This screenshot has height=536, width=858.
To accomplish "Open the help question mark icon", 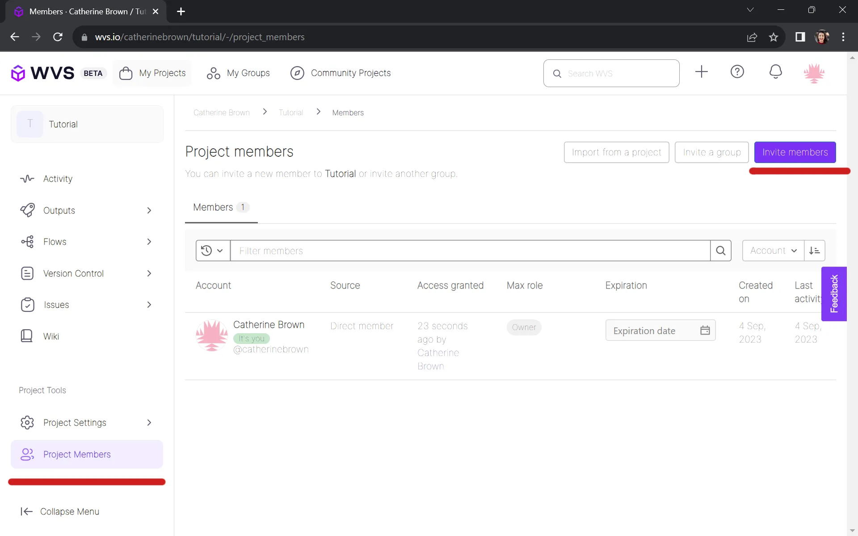I will coord(737,72).
